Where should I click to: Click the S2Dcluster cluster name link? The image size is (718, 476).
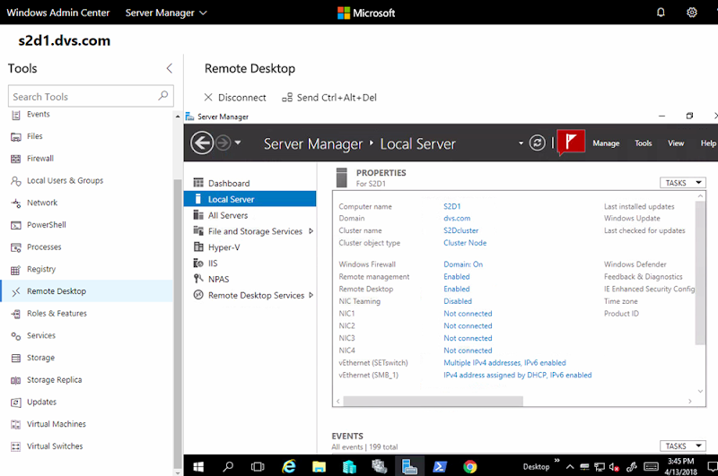pos(460,230)
